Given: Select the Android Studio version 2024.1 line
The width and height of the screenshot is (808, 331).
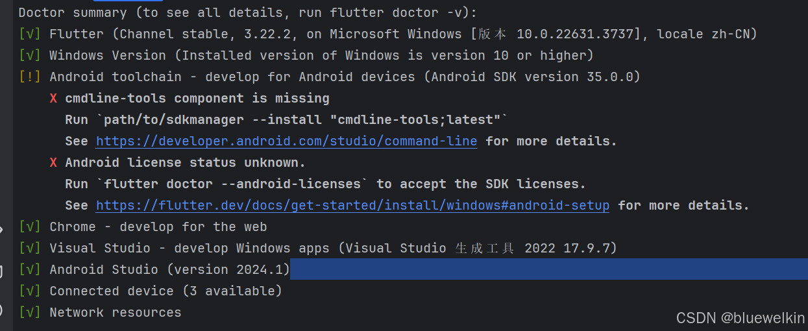Looking at the screenshot, I should pos(154,269).
